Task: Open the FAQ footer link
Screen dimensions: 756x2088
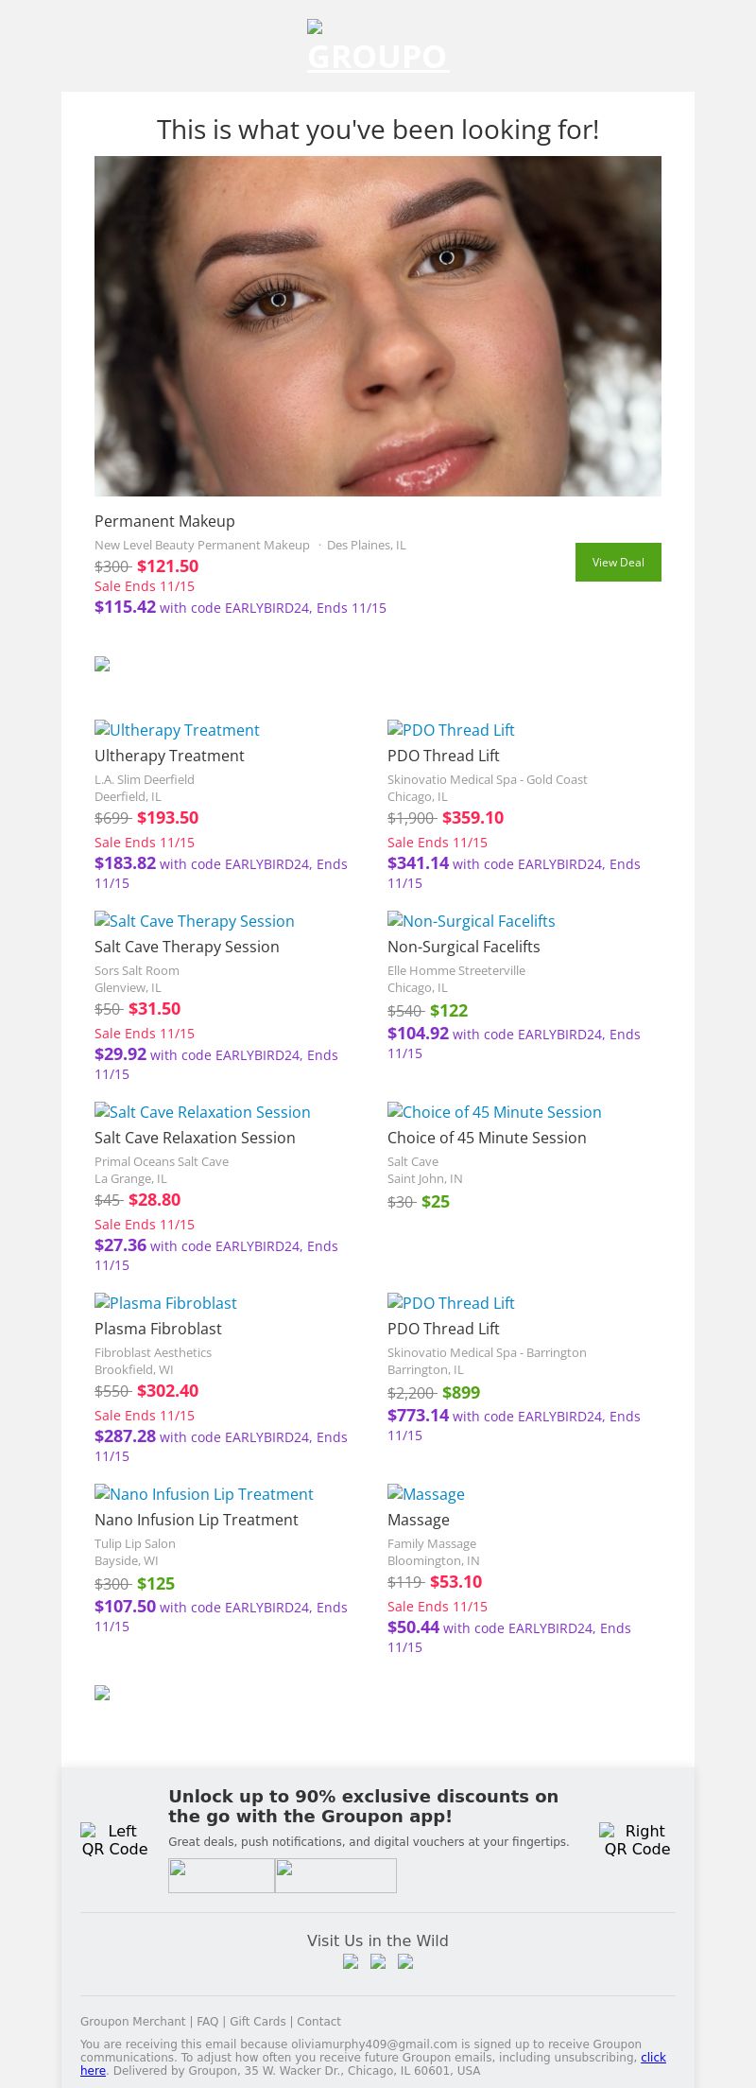Action: pos(207,2021)
